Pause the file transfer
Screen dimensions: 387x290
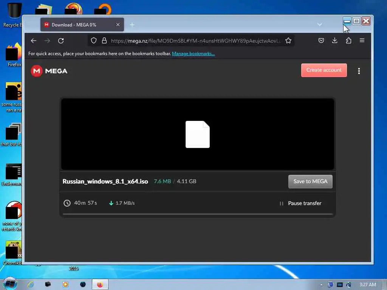300,203
